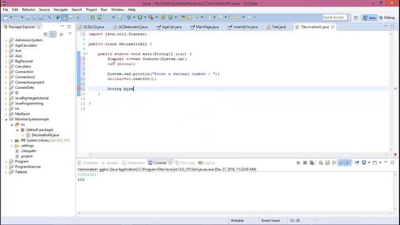
Task: Click the Clear Console icon
Action: pyautogui.click(x=321, y=162)
